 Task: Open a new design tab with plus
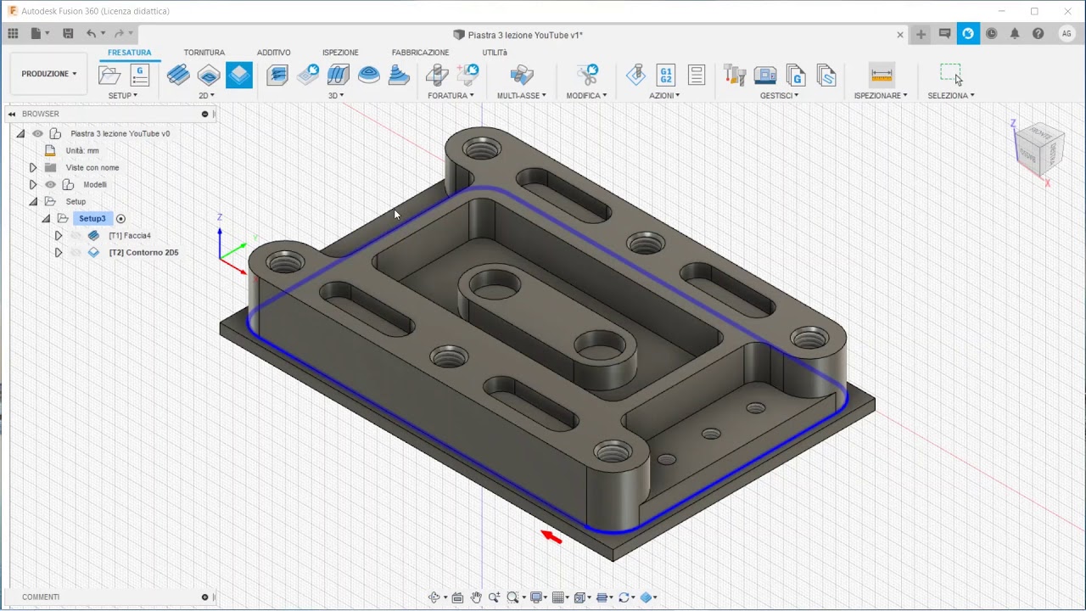click(x=921, y=34)
